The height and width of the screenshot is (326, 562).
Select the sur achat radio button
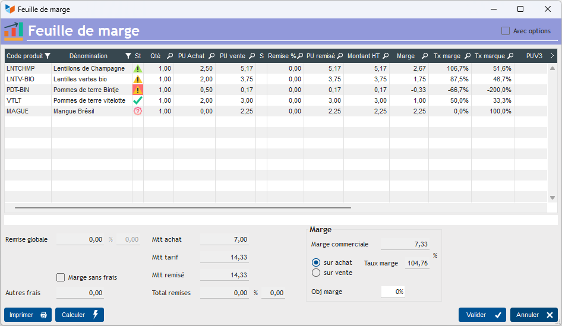coord(316,262)
